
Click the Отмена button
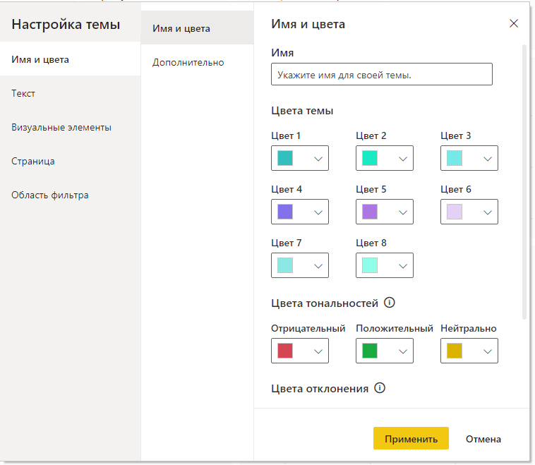483,439
